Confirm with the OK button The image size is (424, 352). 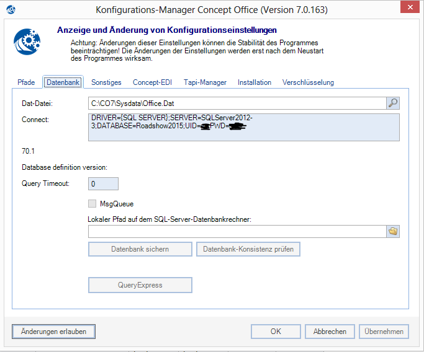tap(276, 332)
